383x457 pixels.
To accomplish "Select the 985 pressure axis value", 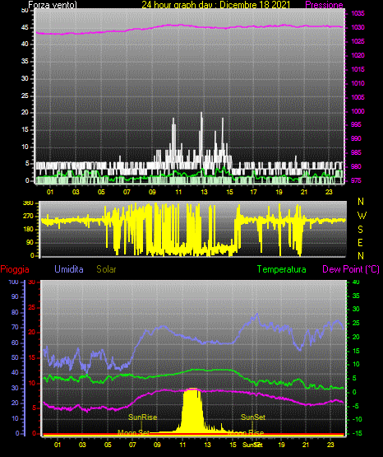I will (x=356, y=152).
